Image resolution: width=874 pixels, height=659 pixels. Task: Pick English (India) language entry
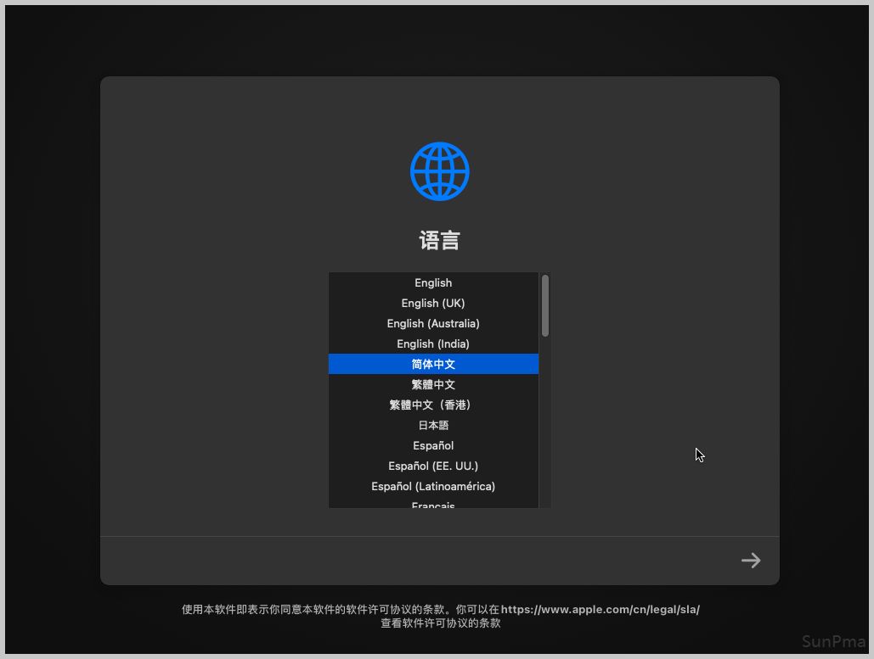click(x=433, y=344)
